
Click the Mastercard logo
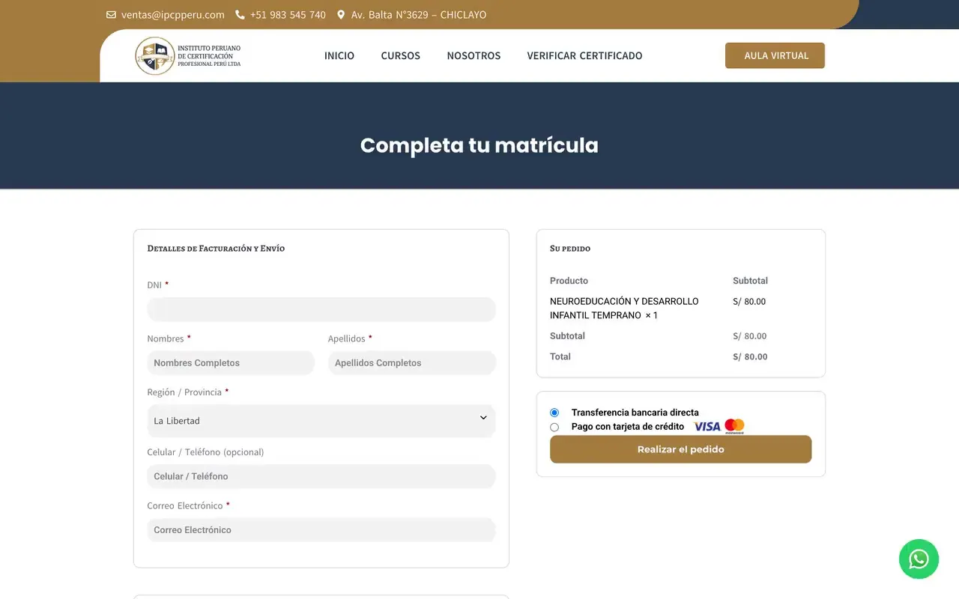734,426
